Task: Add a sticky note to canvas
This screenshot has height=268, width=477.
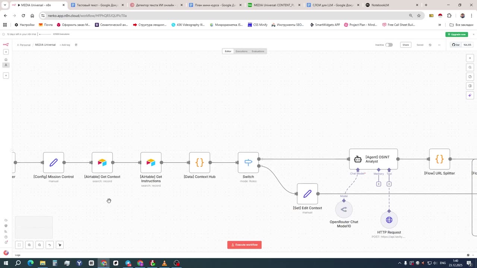Action: point(470,77)
